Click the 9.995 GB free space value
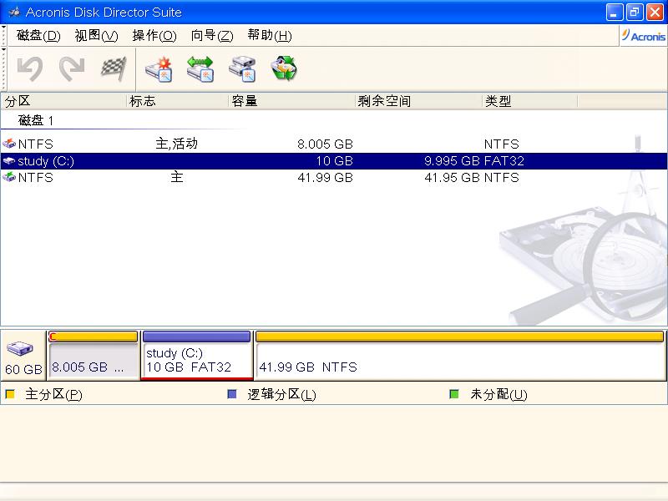This screenshot has height=501, width=668. tap(452, 161)
